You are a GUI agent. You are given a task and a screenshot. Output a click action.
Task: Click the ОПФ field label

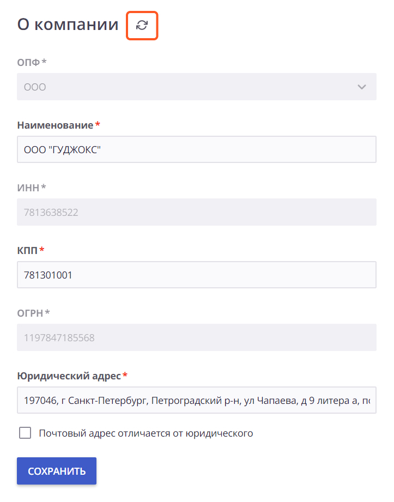(28, 62)
